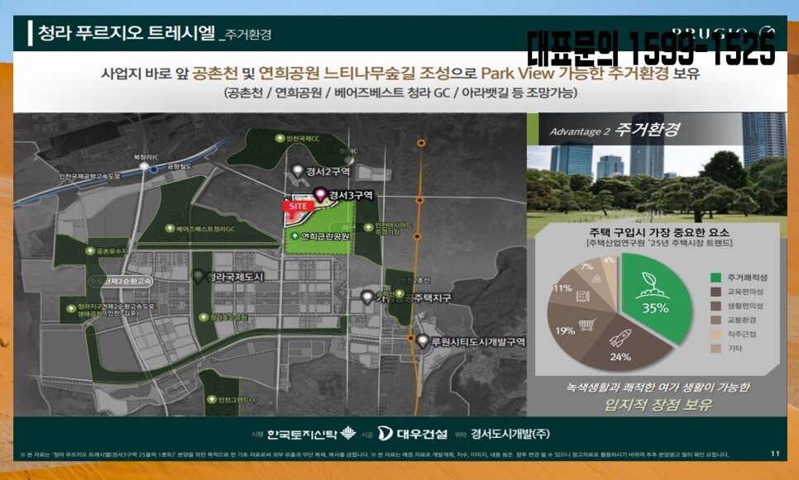Screen dimensions: 799x480
Task: Click the 공항철도 blue station circle
Action: 153,169
